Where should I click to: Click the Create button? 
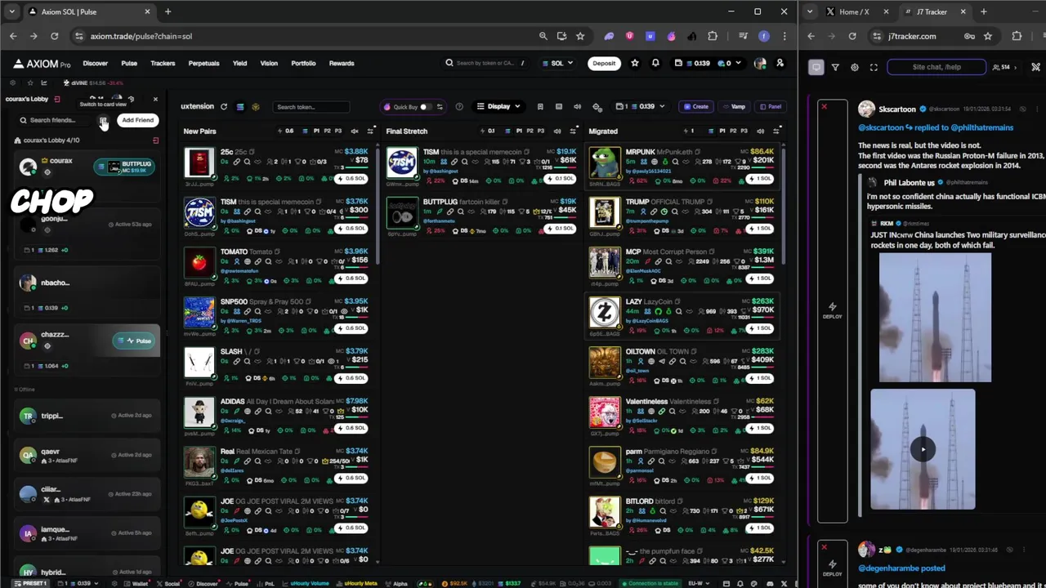[697, 106]
